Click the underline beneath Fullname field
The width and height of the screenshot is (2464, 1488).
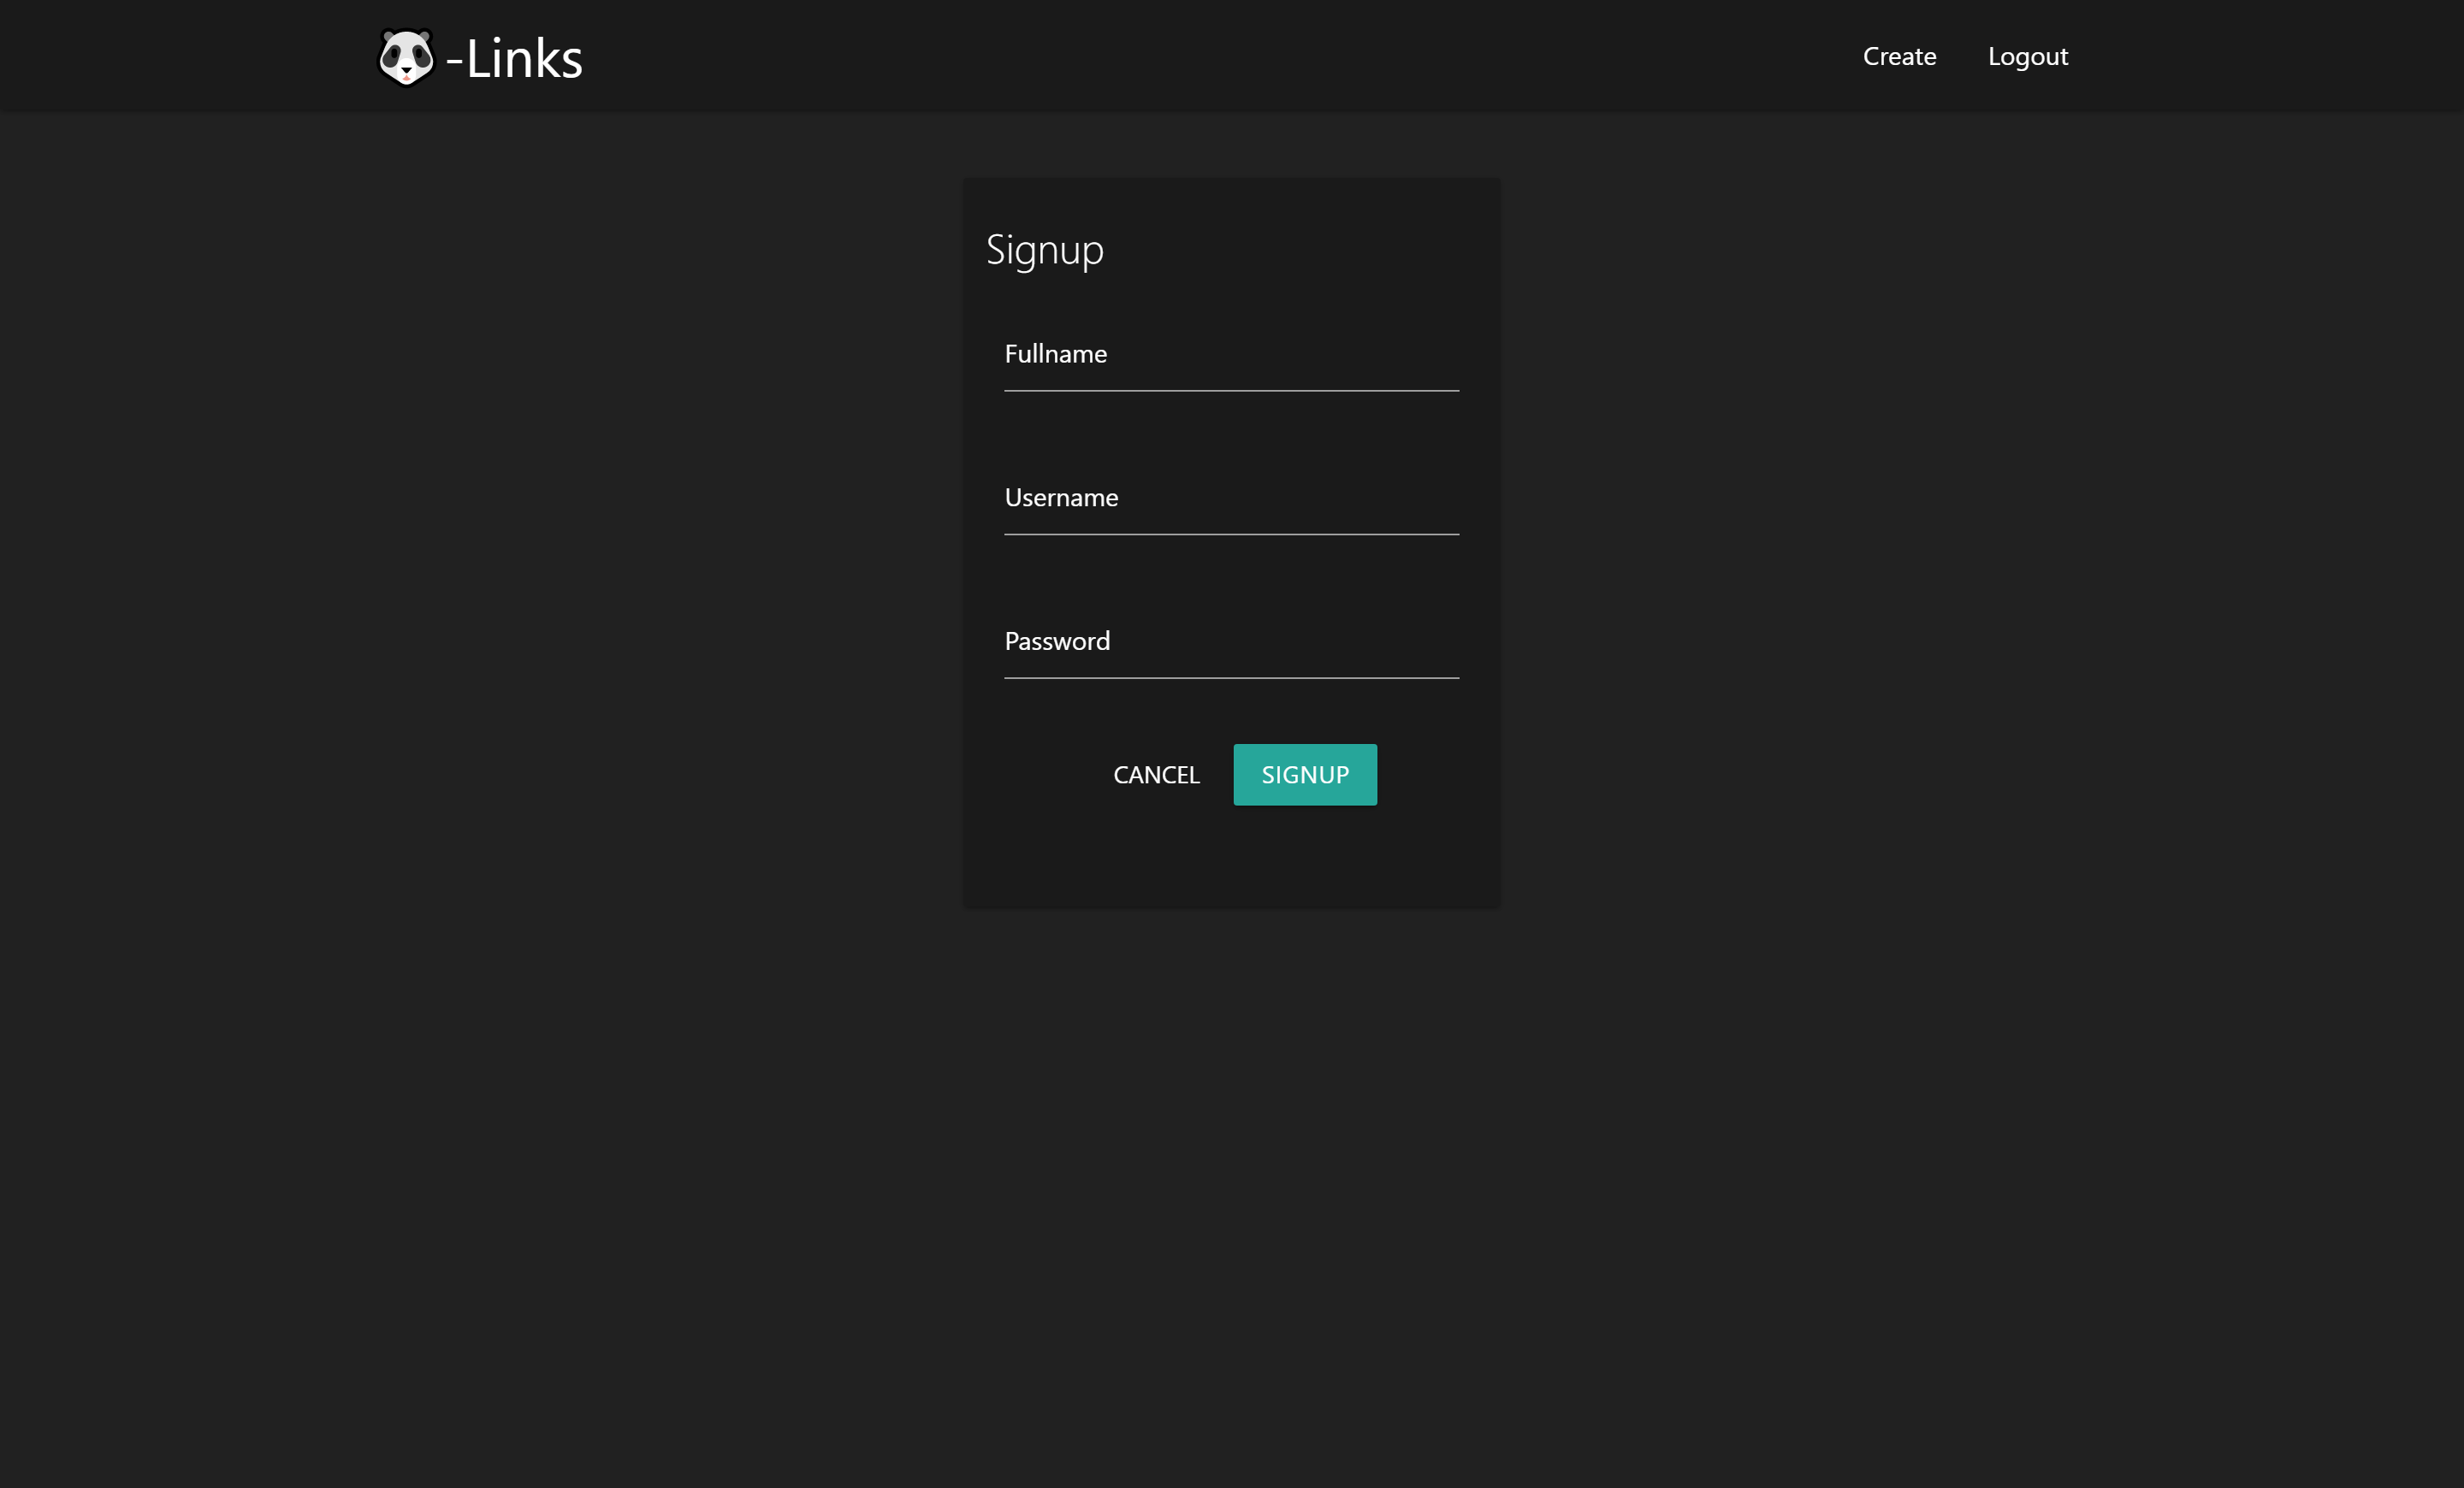tap(1231, 391)
